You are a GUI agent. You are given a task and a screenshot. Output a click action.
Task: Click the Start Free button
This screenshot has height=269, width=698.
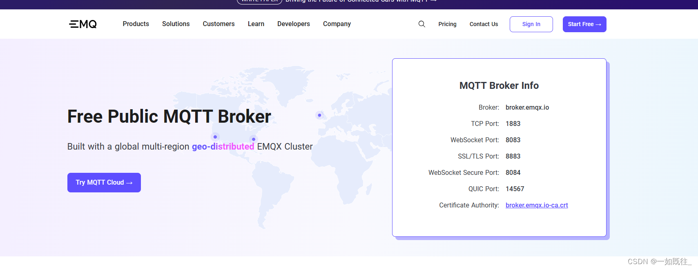[x=584, y=24]
